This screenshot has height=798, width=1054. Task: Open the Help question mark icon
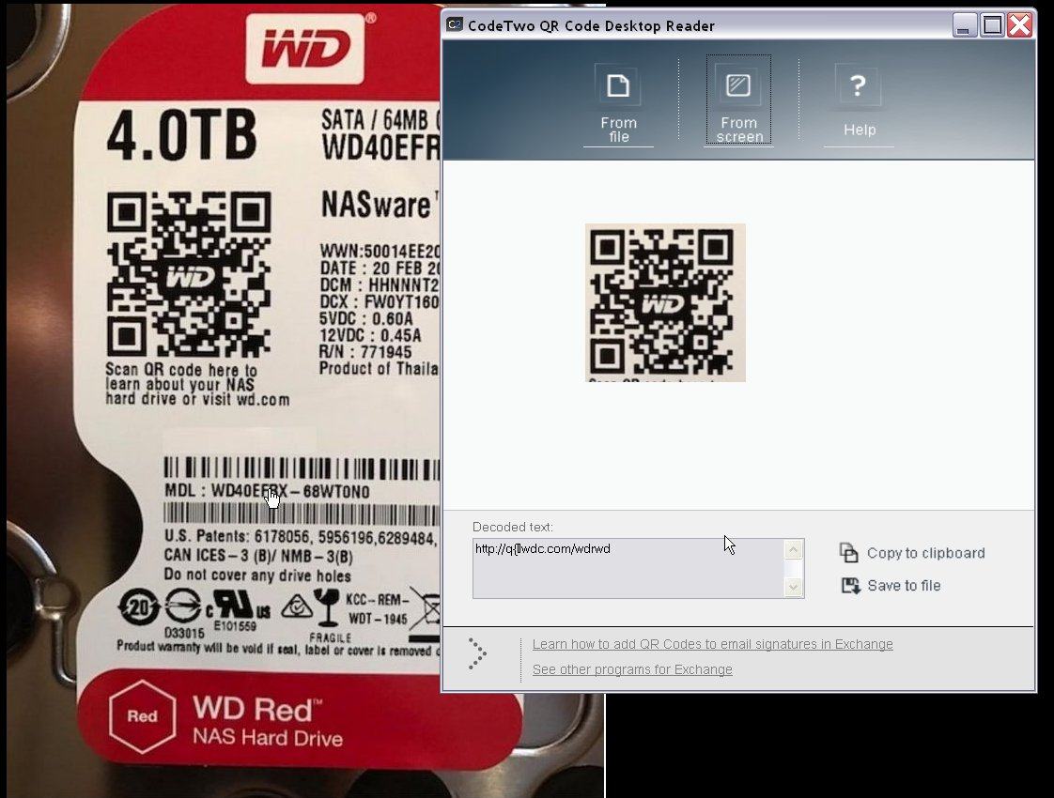point(858,85)
